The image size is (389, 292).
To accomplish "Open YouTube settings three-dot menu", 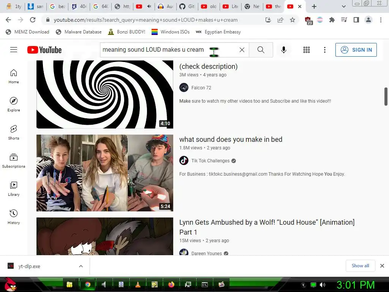I will pyautogui.click(x=324, y=50).
